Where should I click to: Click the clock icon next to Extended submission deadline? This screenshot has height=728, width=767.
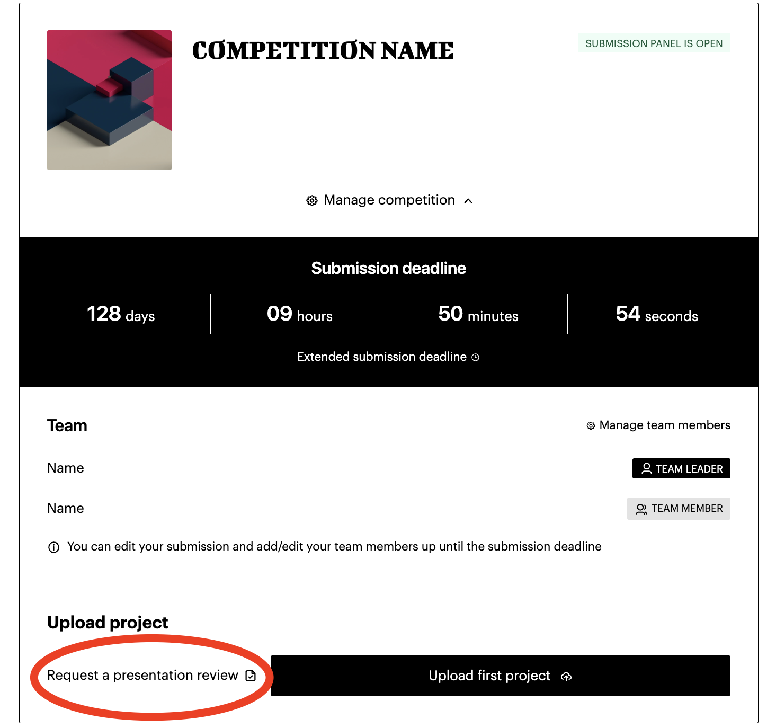click(x=476, y=358)
